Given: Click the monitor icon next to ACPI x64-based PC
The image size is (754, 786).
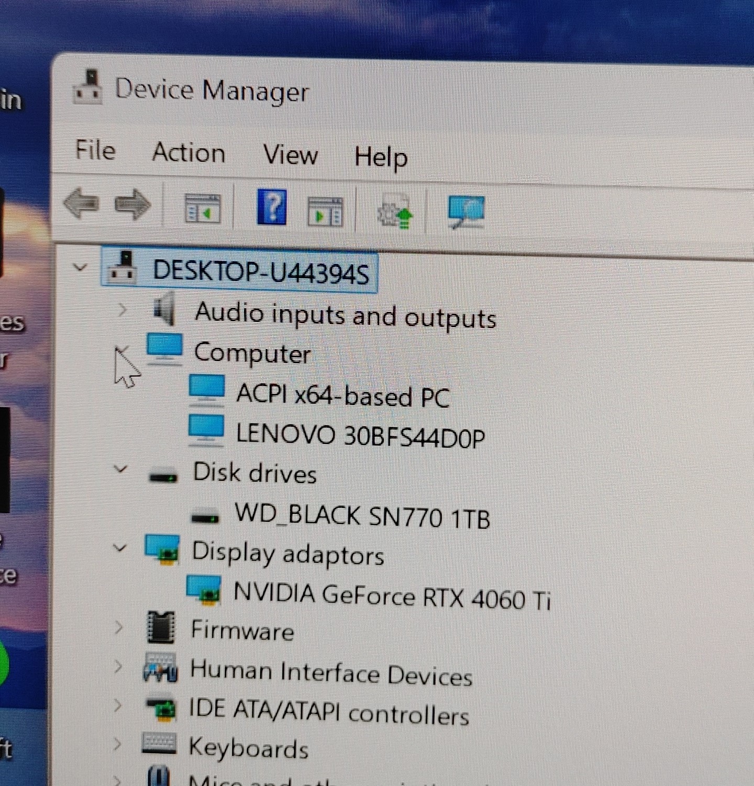Looking at the screenshot, I should [206, 391].
